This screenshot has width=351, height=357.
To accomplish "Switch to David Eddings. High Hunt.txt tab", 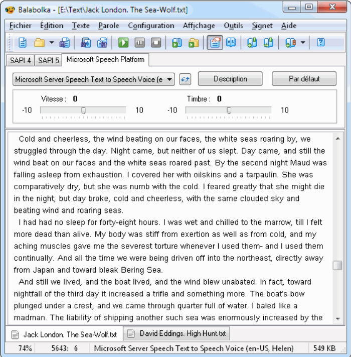I will coord(178,333).
